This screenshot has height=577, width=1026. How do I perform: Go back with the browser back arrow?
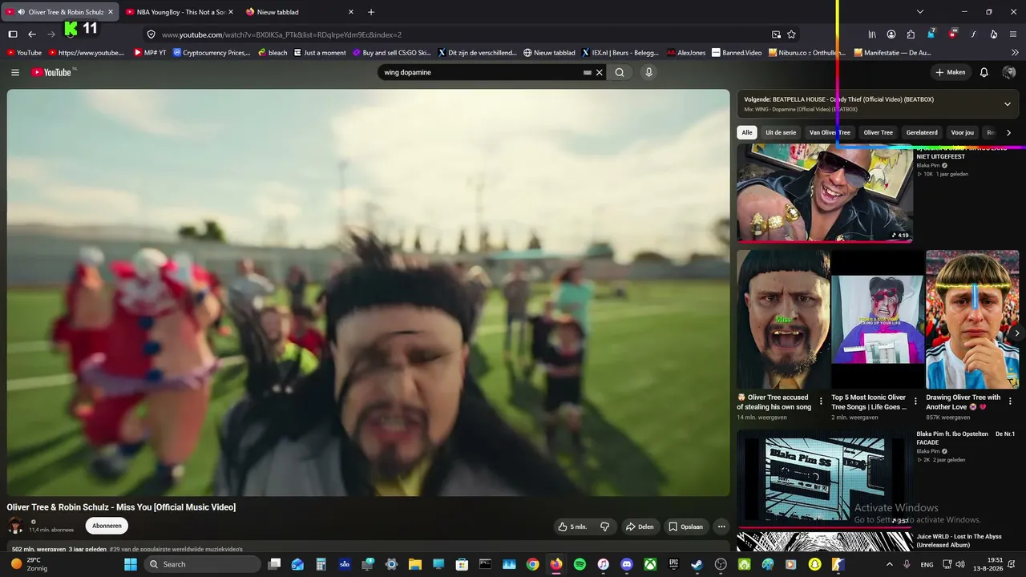click(32, 34)
